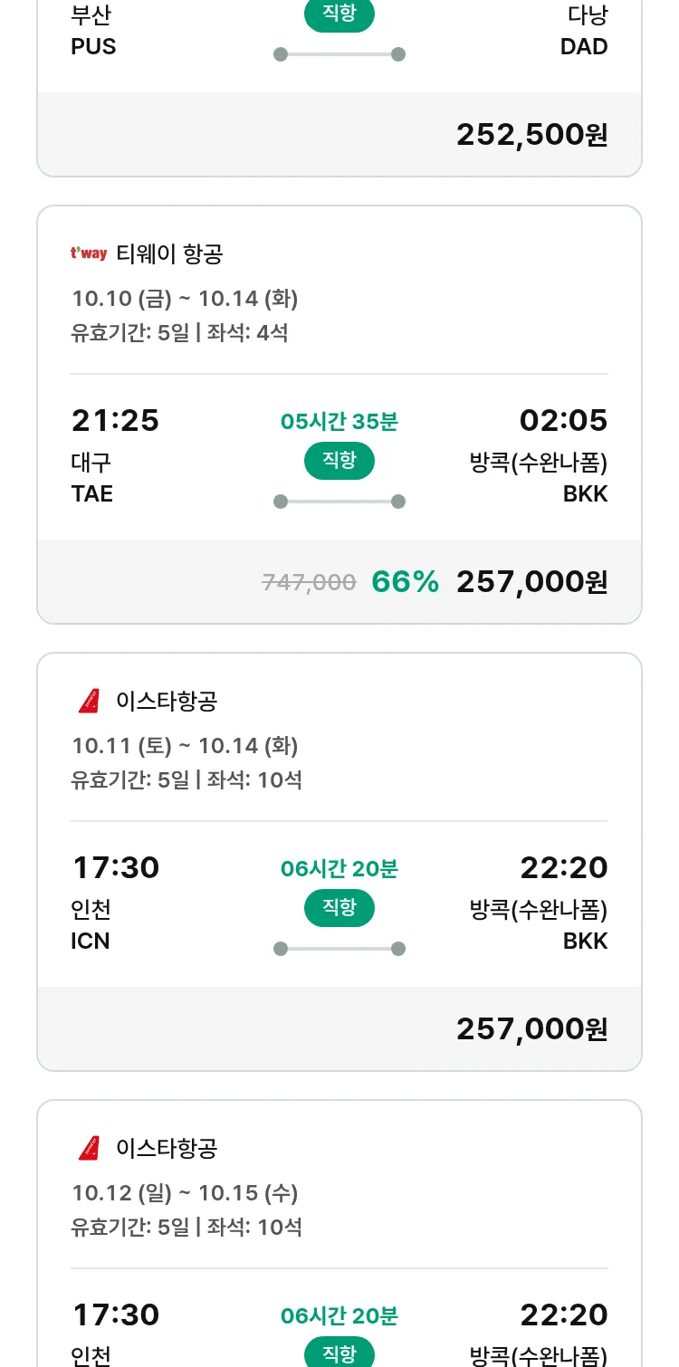
Task: Click route line on Busan–Da Nang card
Action: [339, 54]
